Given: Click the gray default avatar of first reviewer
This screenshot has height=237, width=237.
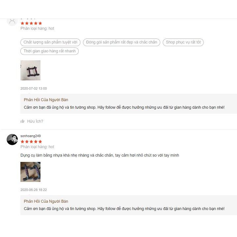Looking at the screenshot, I should (12, 21).
